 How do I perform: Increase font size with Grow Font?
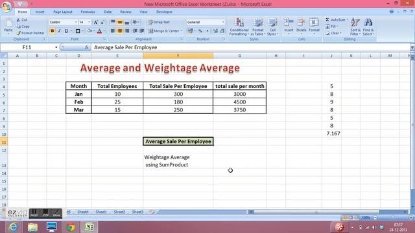[95, 22]
